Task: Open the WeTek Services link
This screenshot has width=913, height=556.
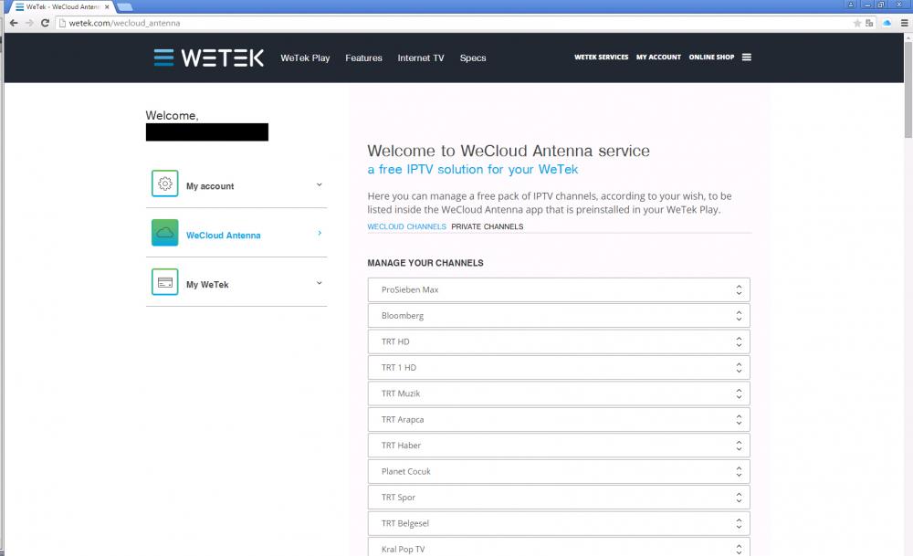Action: tap(601, 58)
